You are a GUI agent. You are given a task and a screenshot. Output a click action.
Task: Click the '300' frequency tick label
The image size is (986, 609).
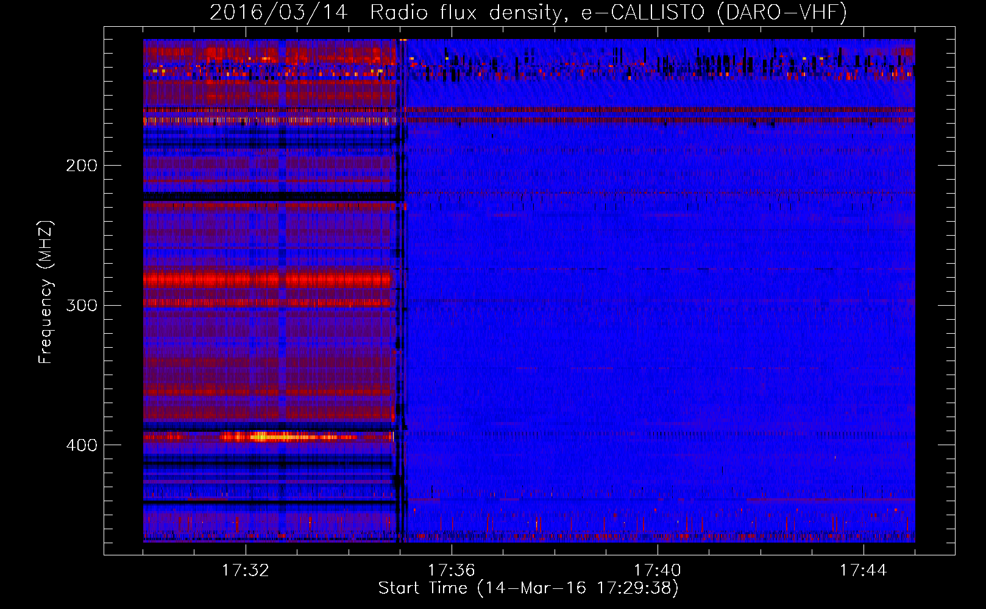coord(82,305)
